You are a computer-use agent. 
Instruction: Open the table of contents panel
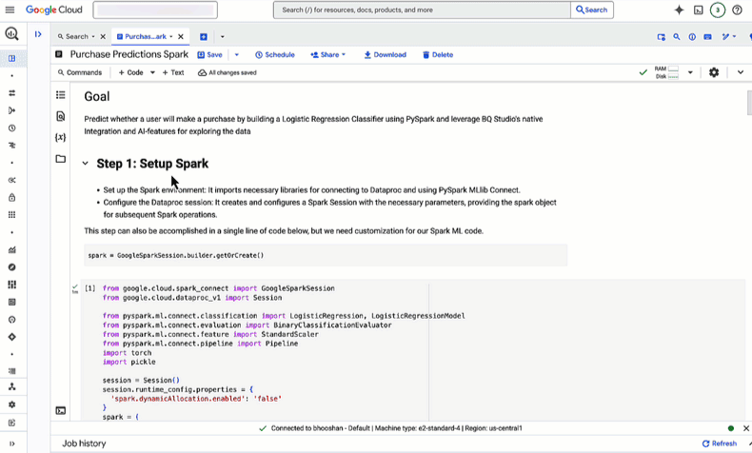61,95
